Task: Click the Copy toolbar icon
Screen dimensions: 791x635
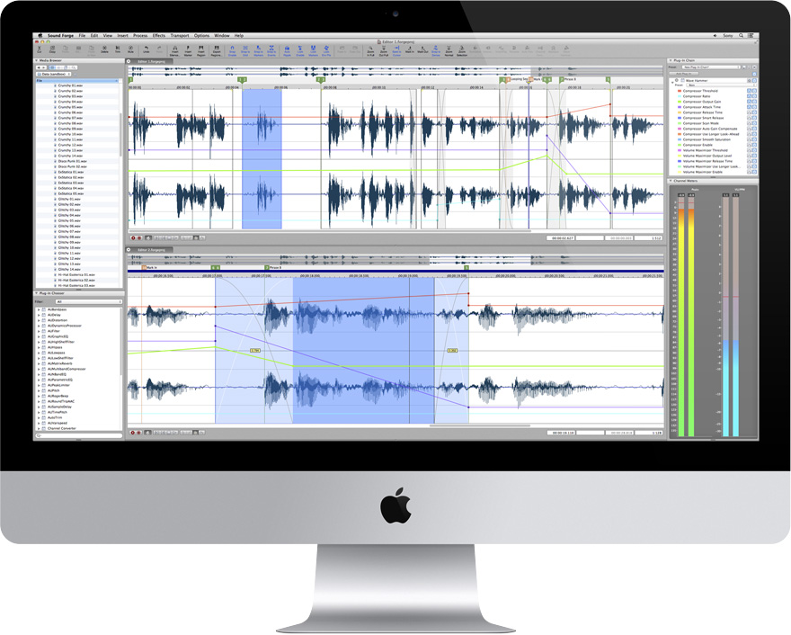Action: (52, 49)
